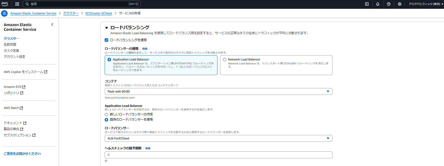Collapse the ロードバランシング section triangle
444x166 pixels.
tap(106, 28)
